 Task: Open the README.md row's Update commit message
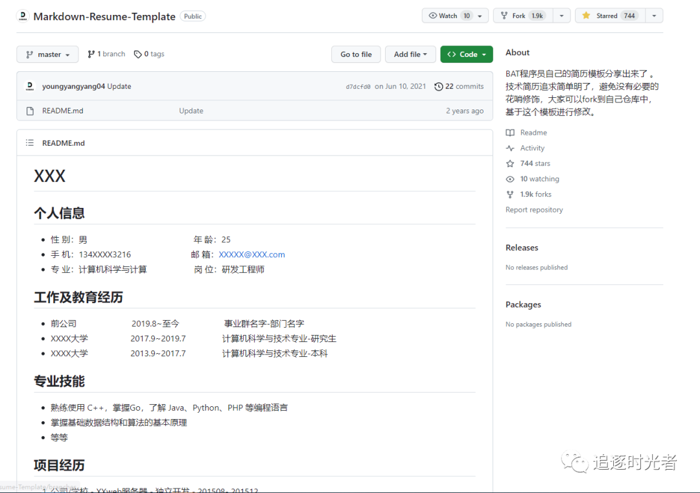click(191, 111)
